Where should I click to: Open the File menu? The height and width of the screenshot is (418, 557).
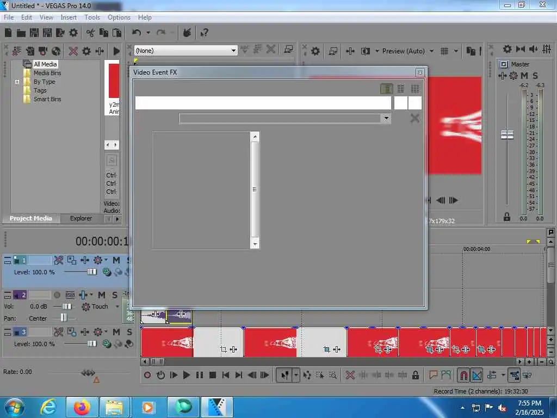coord(9,17)
